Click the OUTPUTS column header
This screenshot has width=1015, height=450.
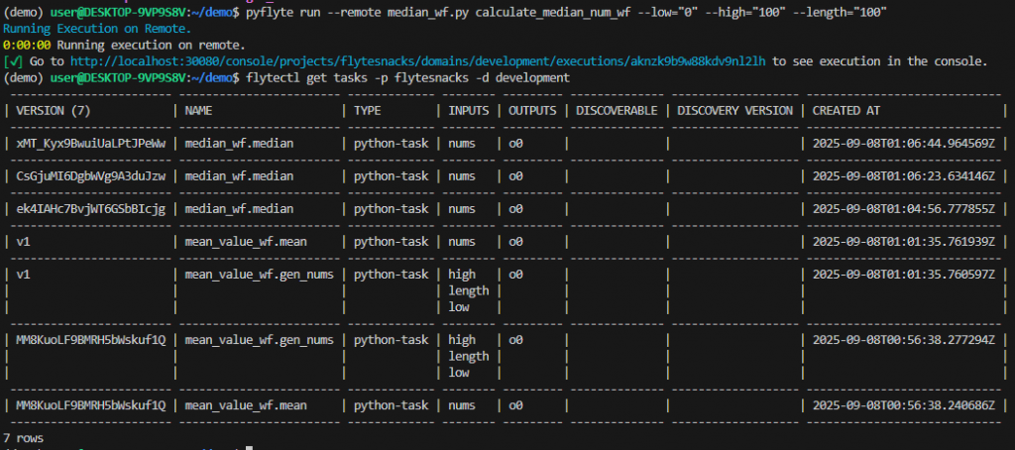(x=532, y=111)
